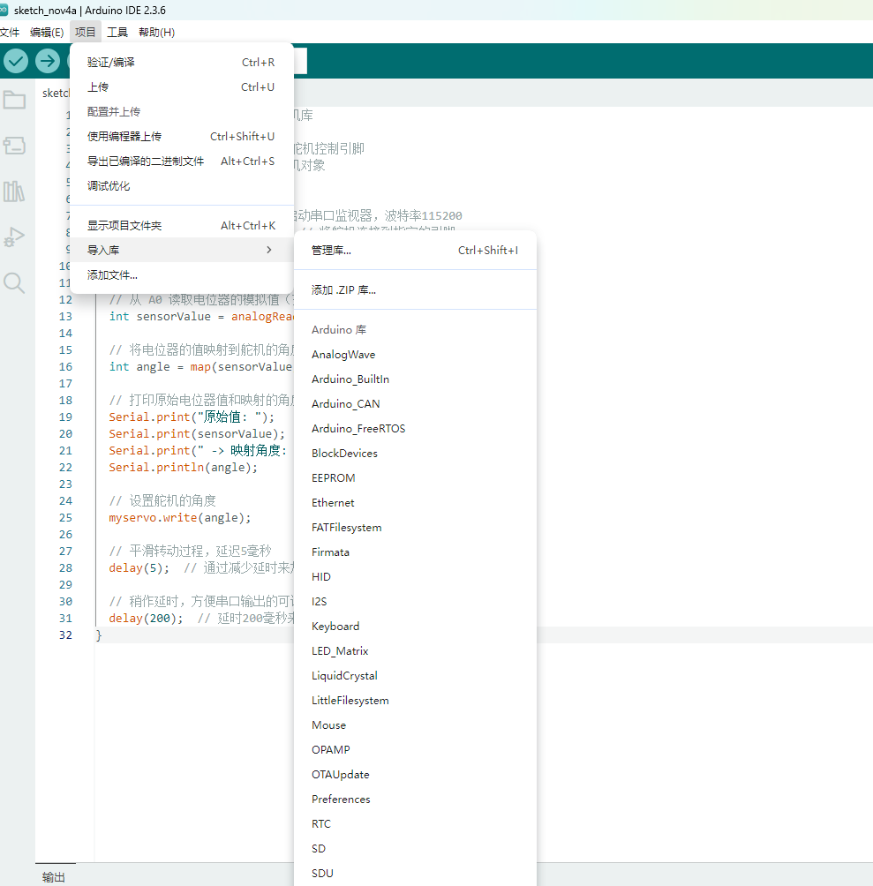
Task: Include the FATFilesystem library
Action: [x=415, y=527]
